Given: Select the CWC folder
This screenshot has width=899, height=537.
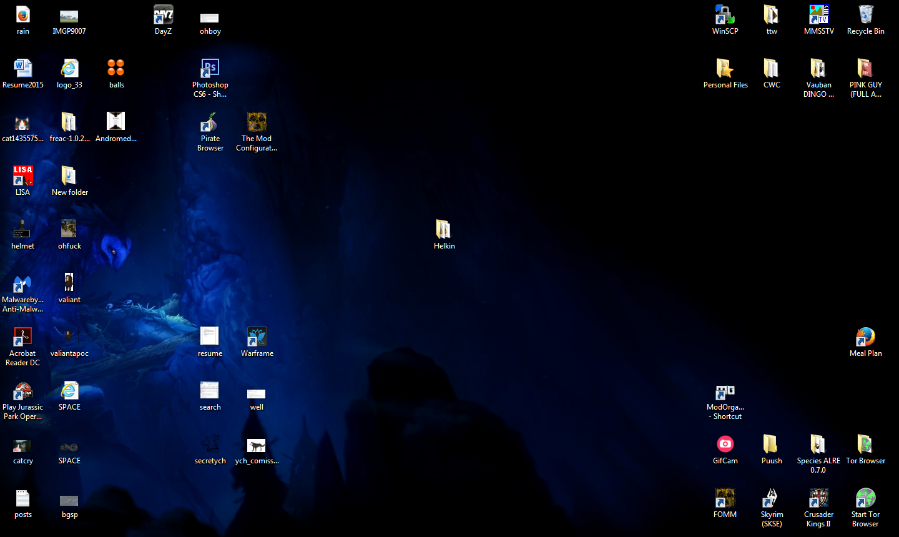Looking at the screenshot, I should (772, 68).
